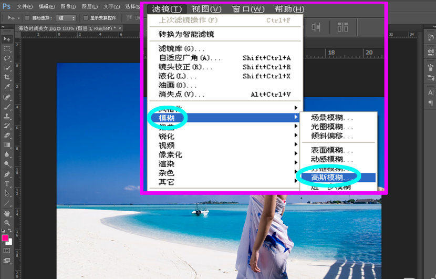Swap foreground and background colors
436x279 pixels.
click(x=10, y=231)
